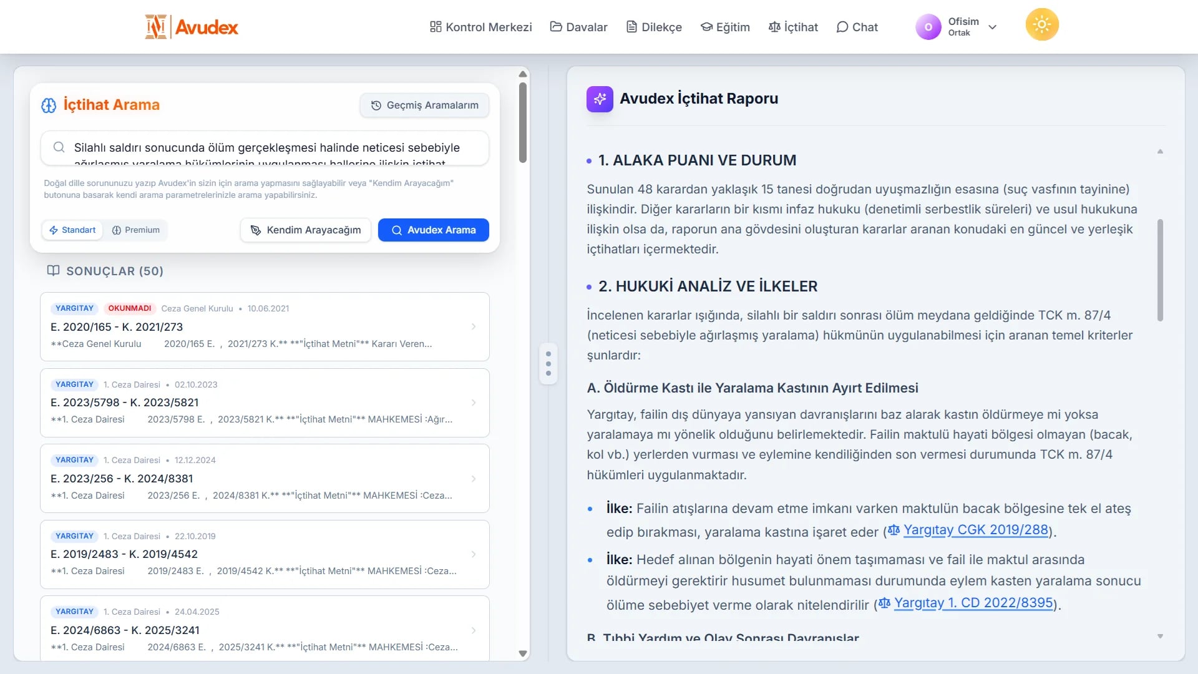Open the Yargıtay CGK 2019/288 link
Viewport: 1198px width, 674px height.
(x=975, y=529)
